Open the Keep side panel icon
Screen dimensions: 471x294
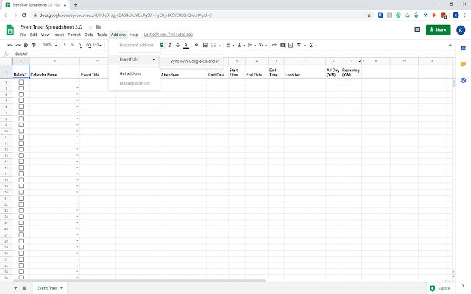pos(463,64)
